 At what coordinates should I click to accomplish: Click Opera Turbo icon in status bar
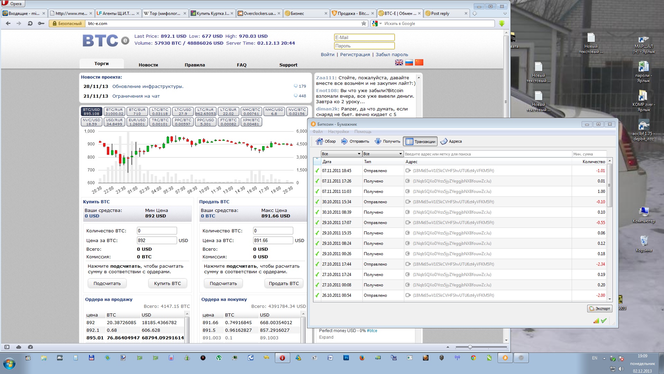coord(30,347)
